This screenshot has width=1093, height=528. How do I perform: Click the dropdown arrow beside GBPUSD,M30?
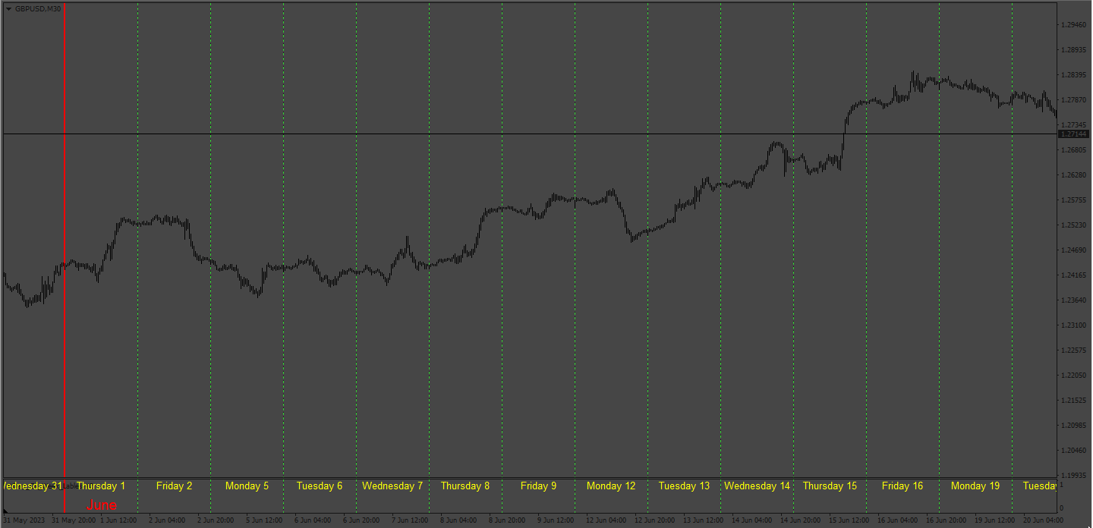click(8, 8)
